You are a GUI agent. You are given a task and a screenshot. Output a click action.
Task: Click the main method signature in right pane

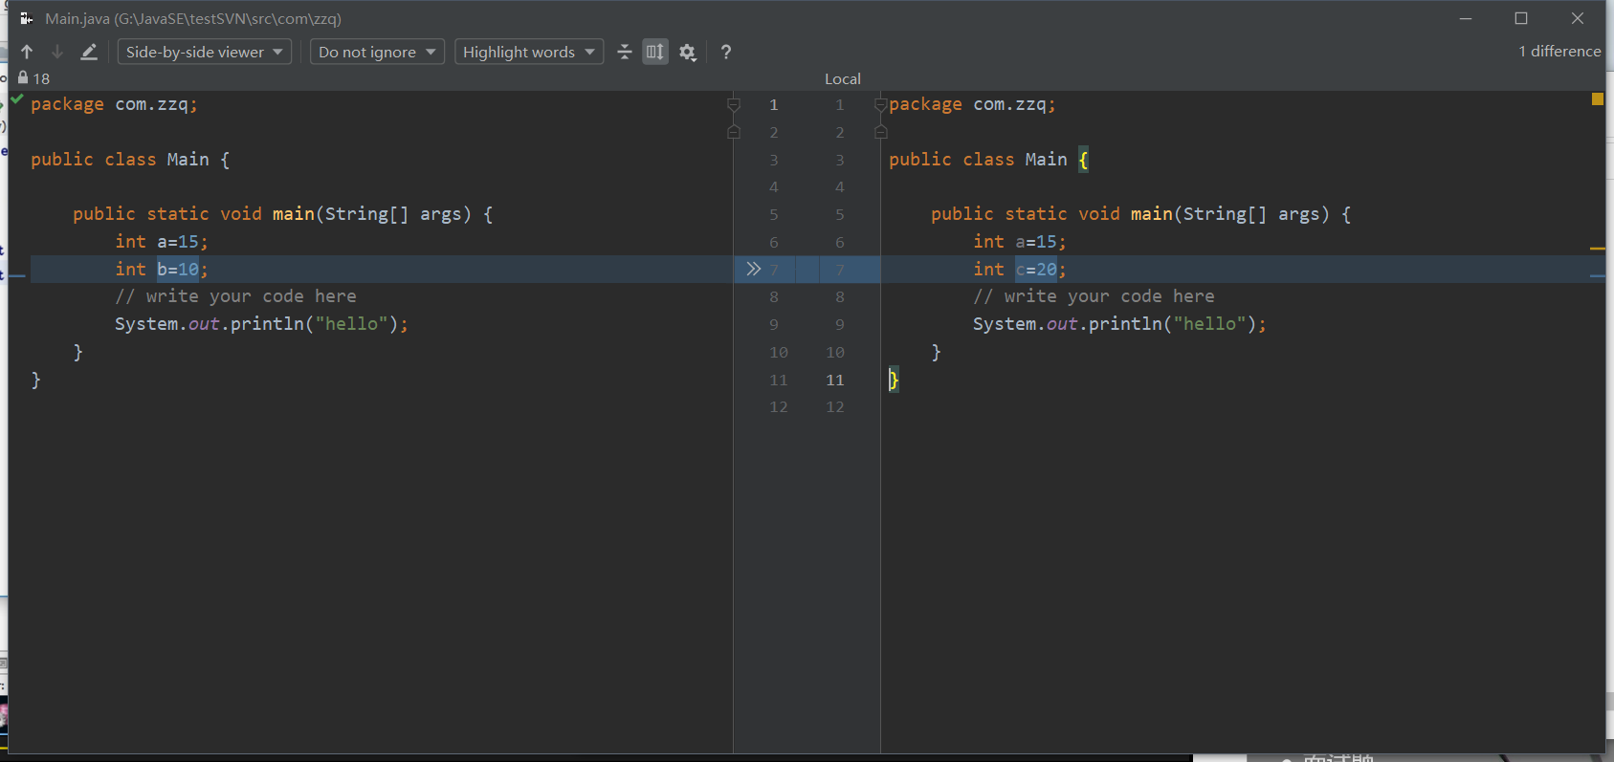(1140, 213)
